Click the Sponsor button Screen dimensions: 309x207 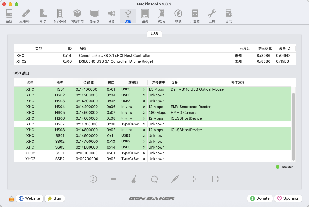click(288, 198)
